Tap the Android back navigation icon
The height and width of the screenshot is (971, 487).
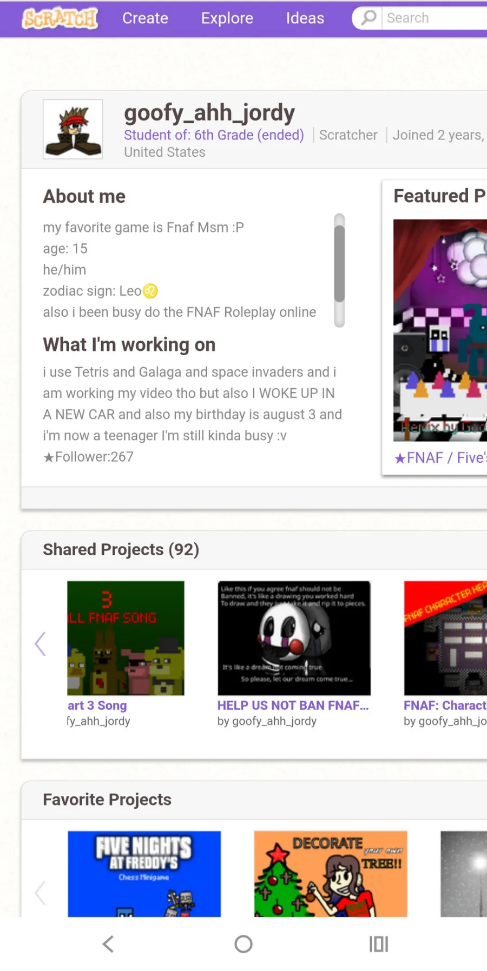(108, 944)
